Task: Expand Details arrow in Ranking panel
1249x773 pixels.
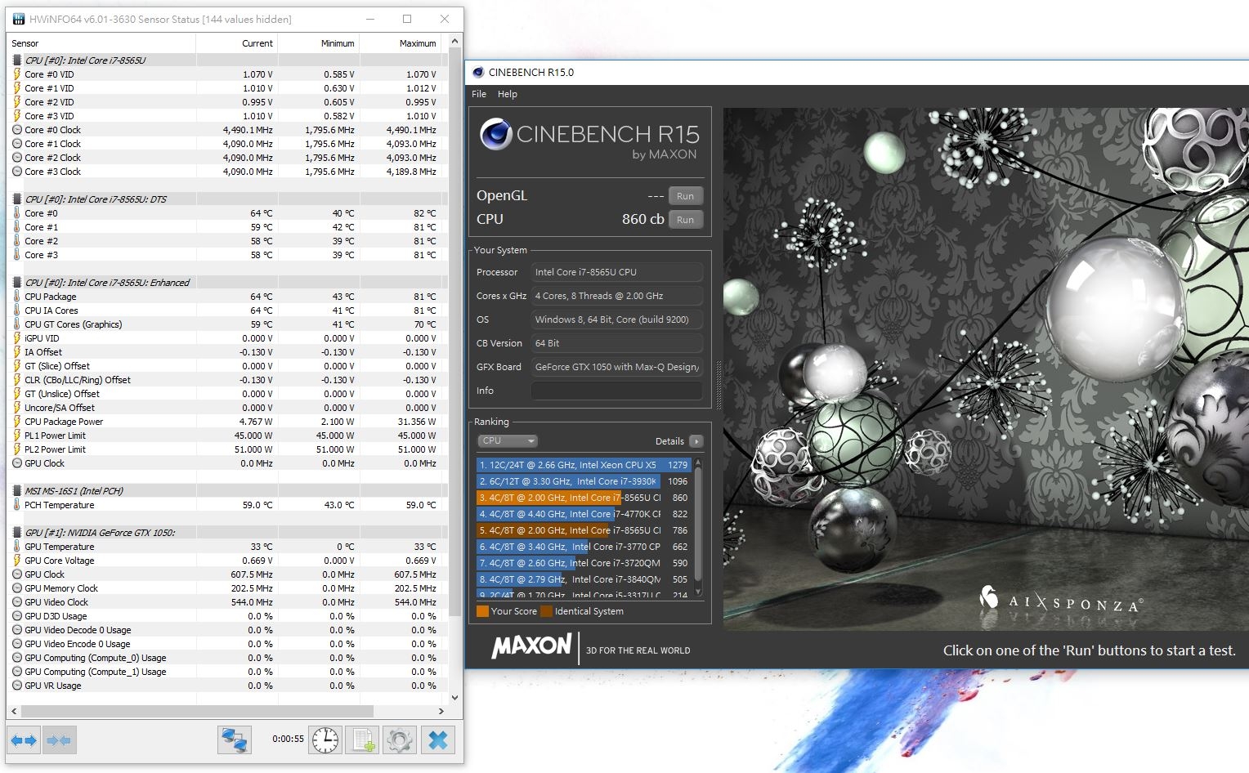Action: tap(696, 441)
